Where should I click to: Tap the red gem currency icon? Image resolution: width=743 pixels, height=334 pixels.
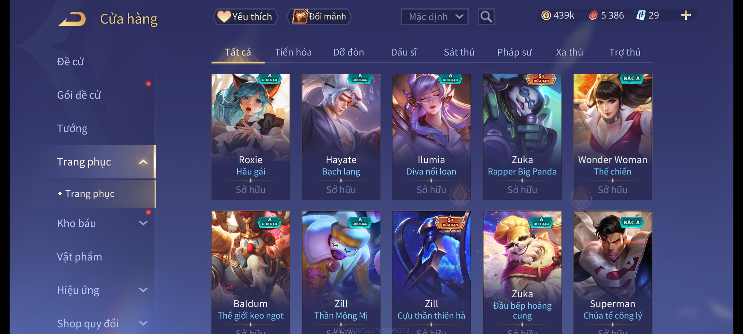[593, 15]
